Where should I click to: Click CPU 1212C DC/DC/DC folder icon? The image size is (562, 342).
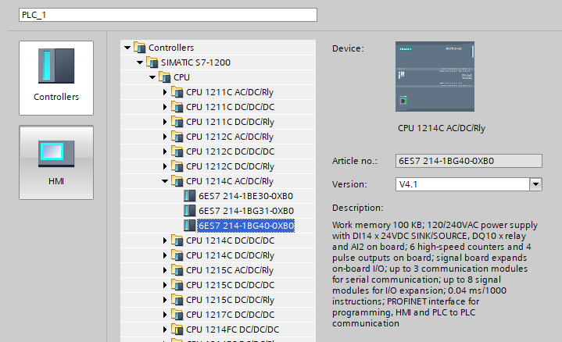click(177, 151)
